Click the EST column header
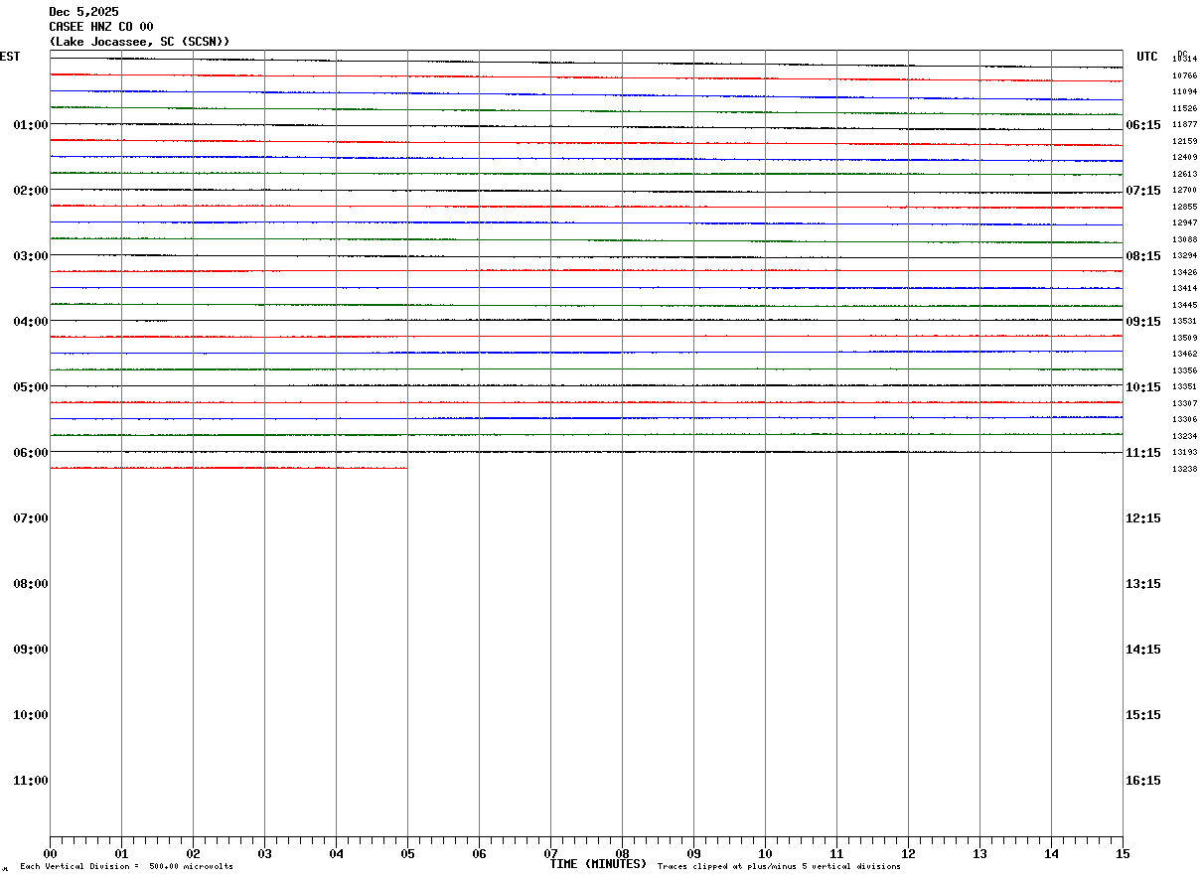Image resolution: width=1202 pixels, height=880 pixels. tap(10, 57)
